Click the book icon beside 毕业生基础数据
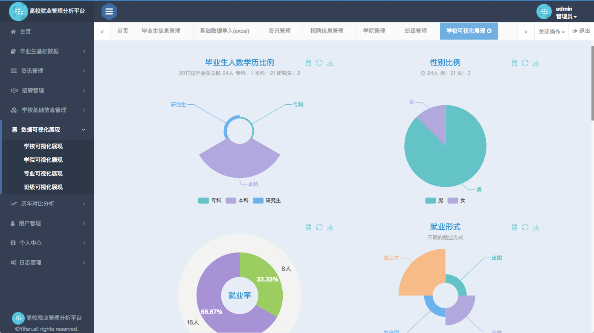Viewport: 594px width, 333px height. click(13, 51)
